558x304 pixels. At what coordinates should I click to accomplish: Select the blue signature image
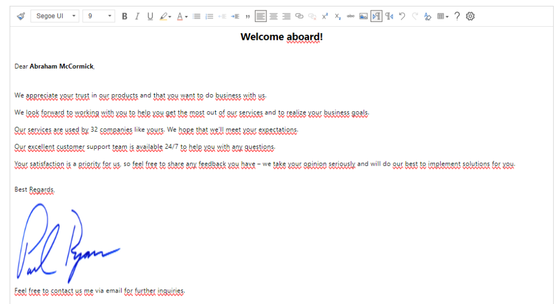[x=68, y=243]
